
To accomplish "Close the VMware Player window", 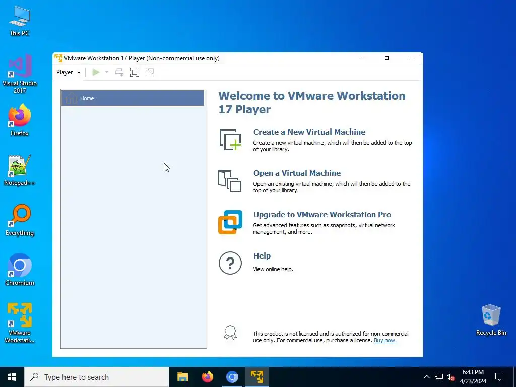I will pos(410,58).
